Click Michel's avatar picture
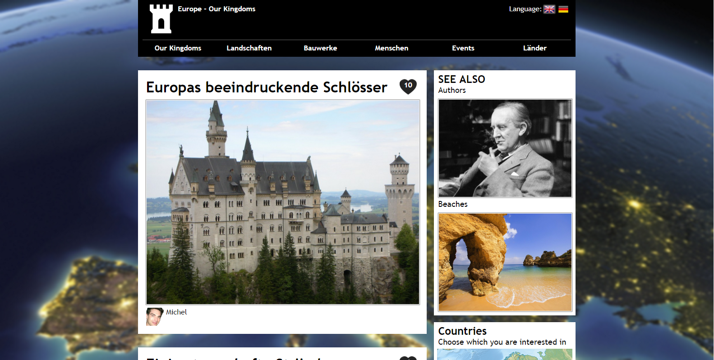The width and height of the screenshot is (714, 360). (155, 317)
